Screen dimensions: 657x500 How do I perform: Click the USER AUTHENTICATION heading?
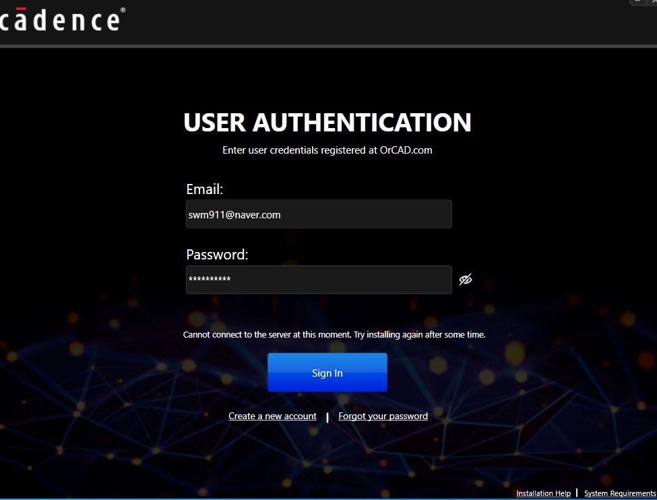pos(327,123)
